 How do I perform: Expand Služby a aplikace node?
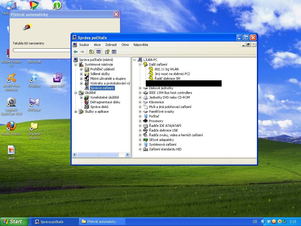76,112
